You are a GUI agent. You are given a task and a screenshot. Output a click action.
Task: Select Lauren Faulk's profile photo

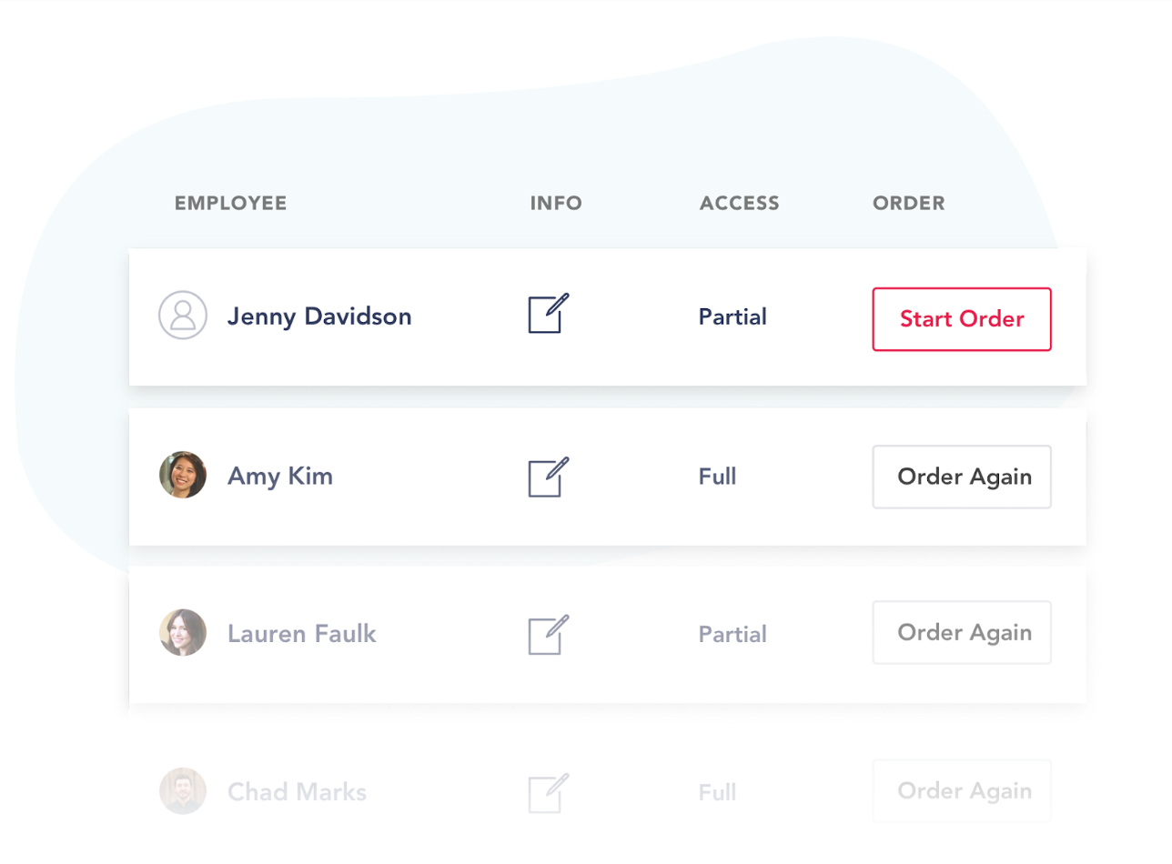click(183, 633)
